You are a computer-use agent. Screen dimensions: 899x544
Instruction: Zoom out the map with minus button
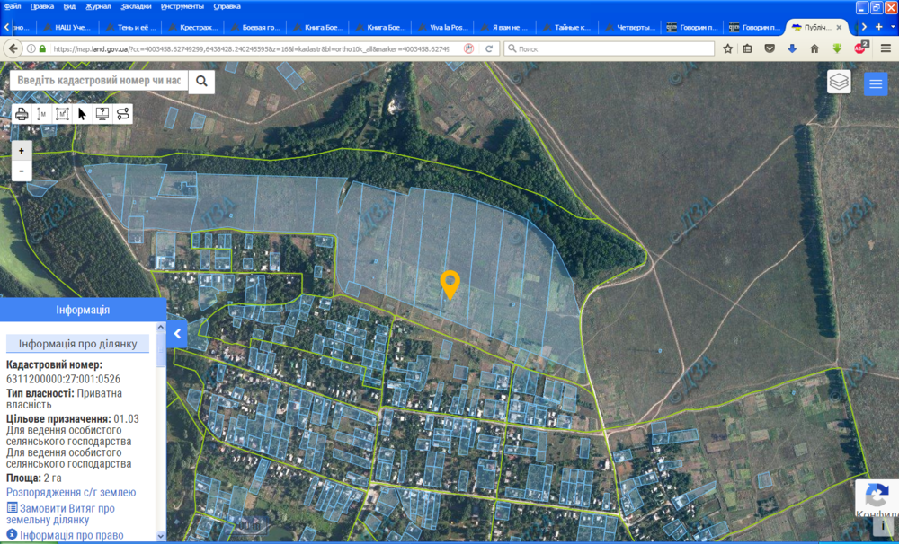coord(22,171)
